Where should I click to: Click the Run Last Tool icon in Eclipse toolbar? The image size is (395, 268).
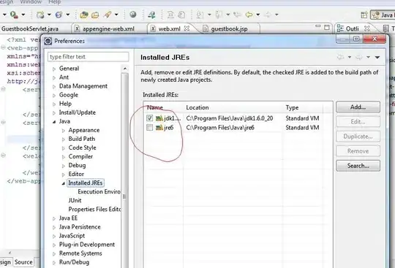pos(14,15)
